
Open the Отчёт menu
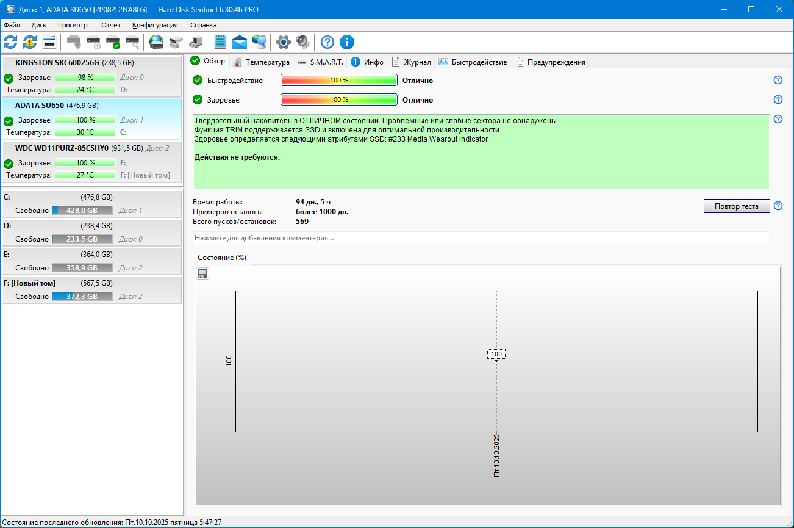[x=110, y=25]
